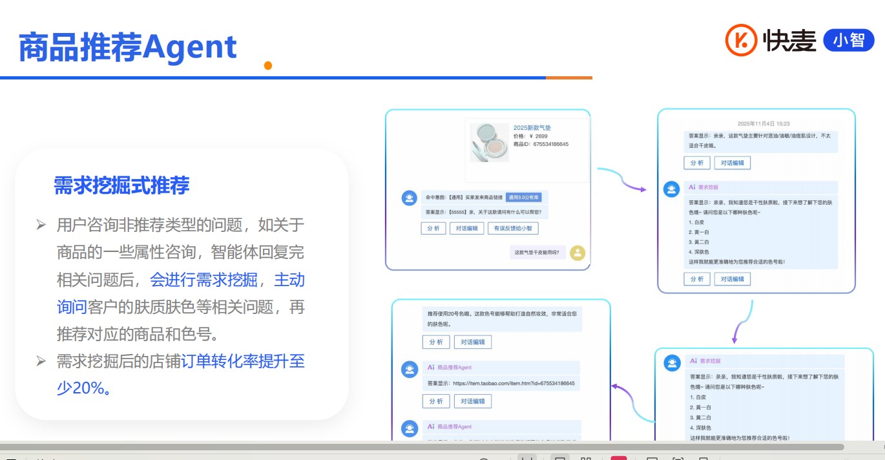The width and height of the screenshot is (885, 460).
Task: Click 对话编辑 under the taobao link answer
Action: 473,401
